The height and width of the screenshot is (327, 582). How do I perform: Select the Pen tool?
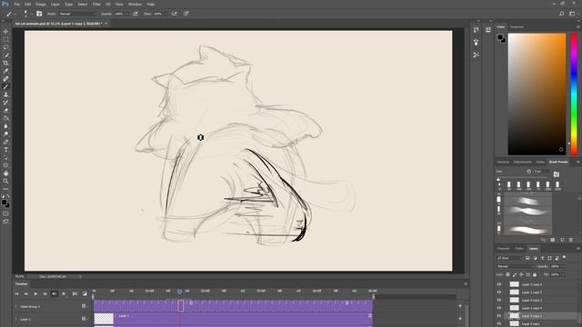pyautogui.click(x=5, y=142)
